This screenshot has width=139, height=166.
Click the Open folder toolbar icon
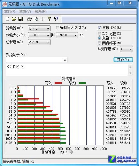[x=14, y=19]
